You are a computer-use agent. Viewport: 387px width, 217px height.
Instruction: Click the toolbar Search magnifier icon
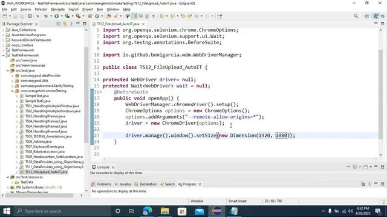pyautogui.click(x=356, y=16)
